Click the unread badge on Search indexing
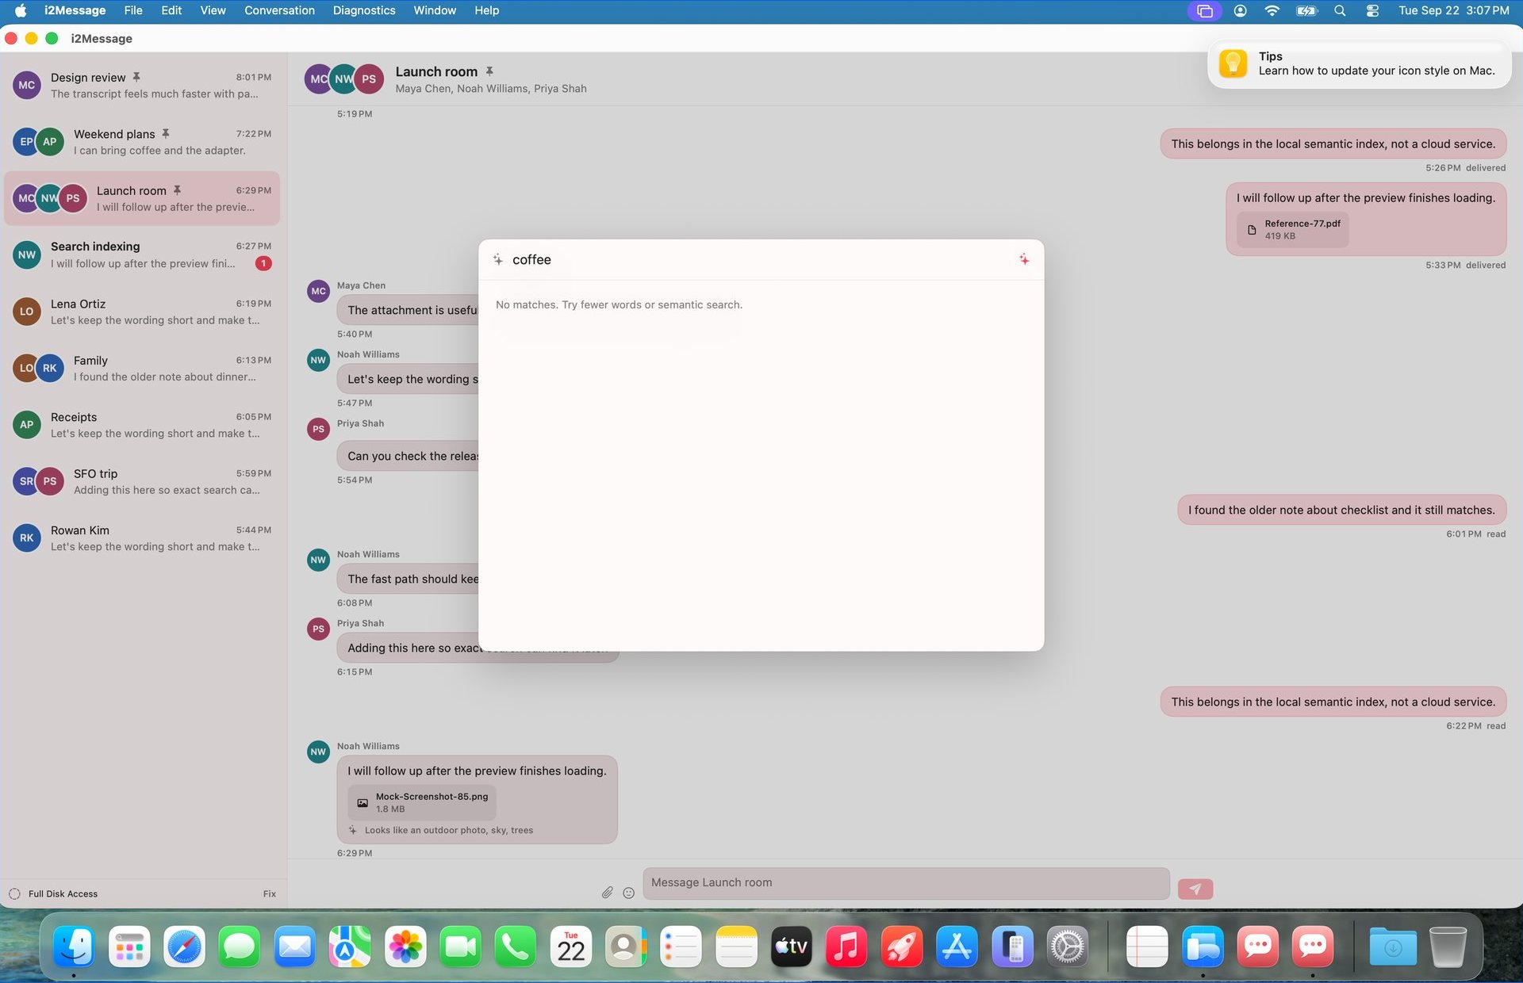 [263, 263]
